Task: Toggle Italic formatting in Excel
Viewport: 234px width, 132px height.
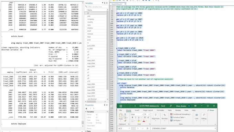Action: pos(136,118)
